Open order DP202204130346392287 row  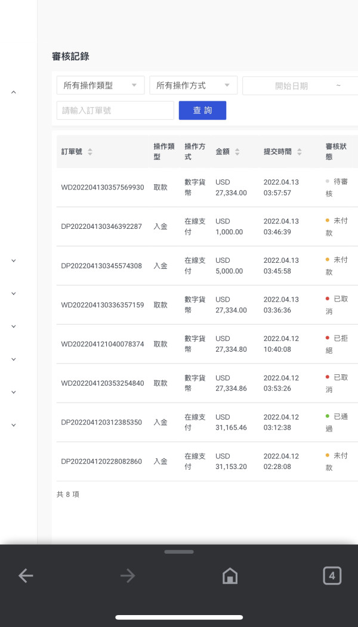(x=101, y=226)
